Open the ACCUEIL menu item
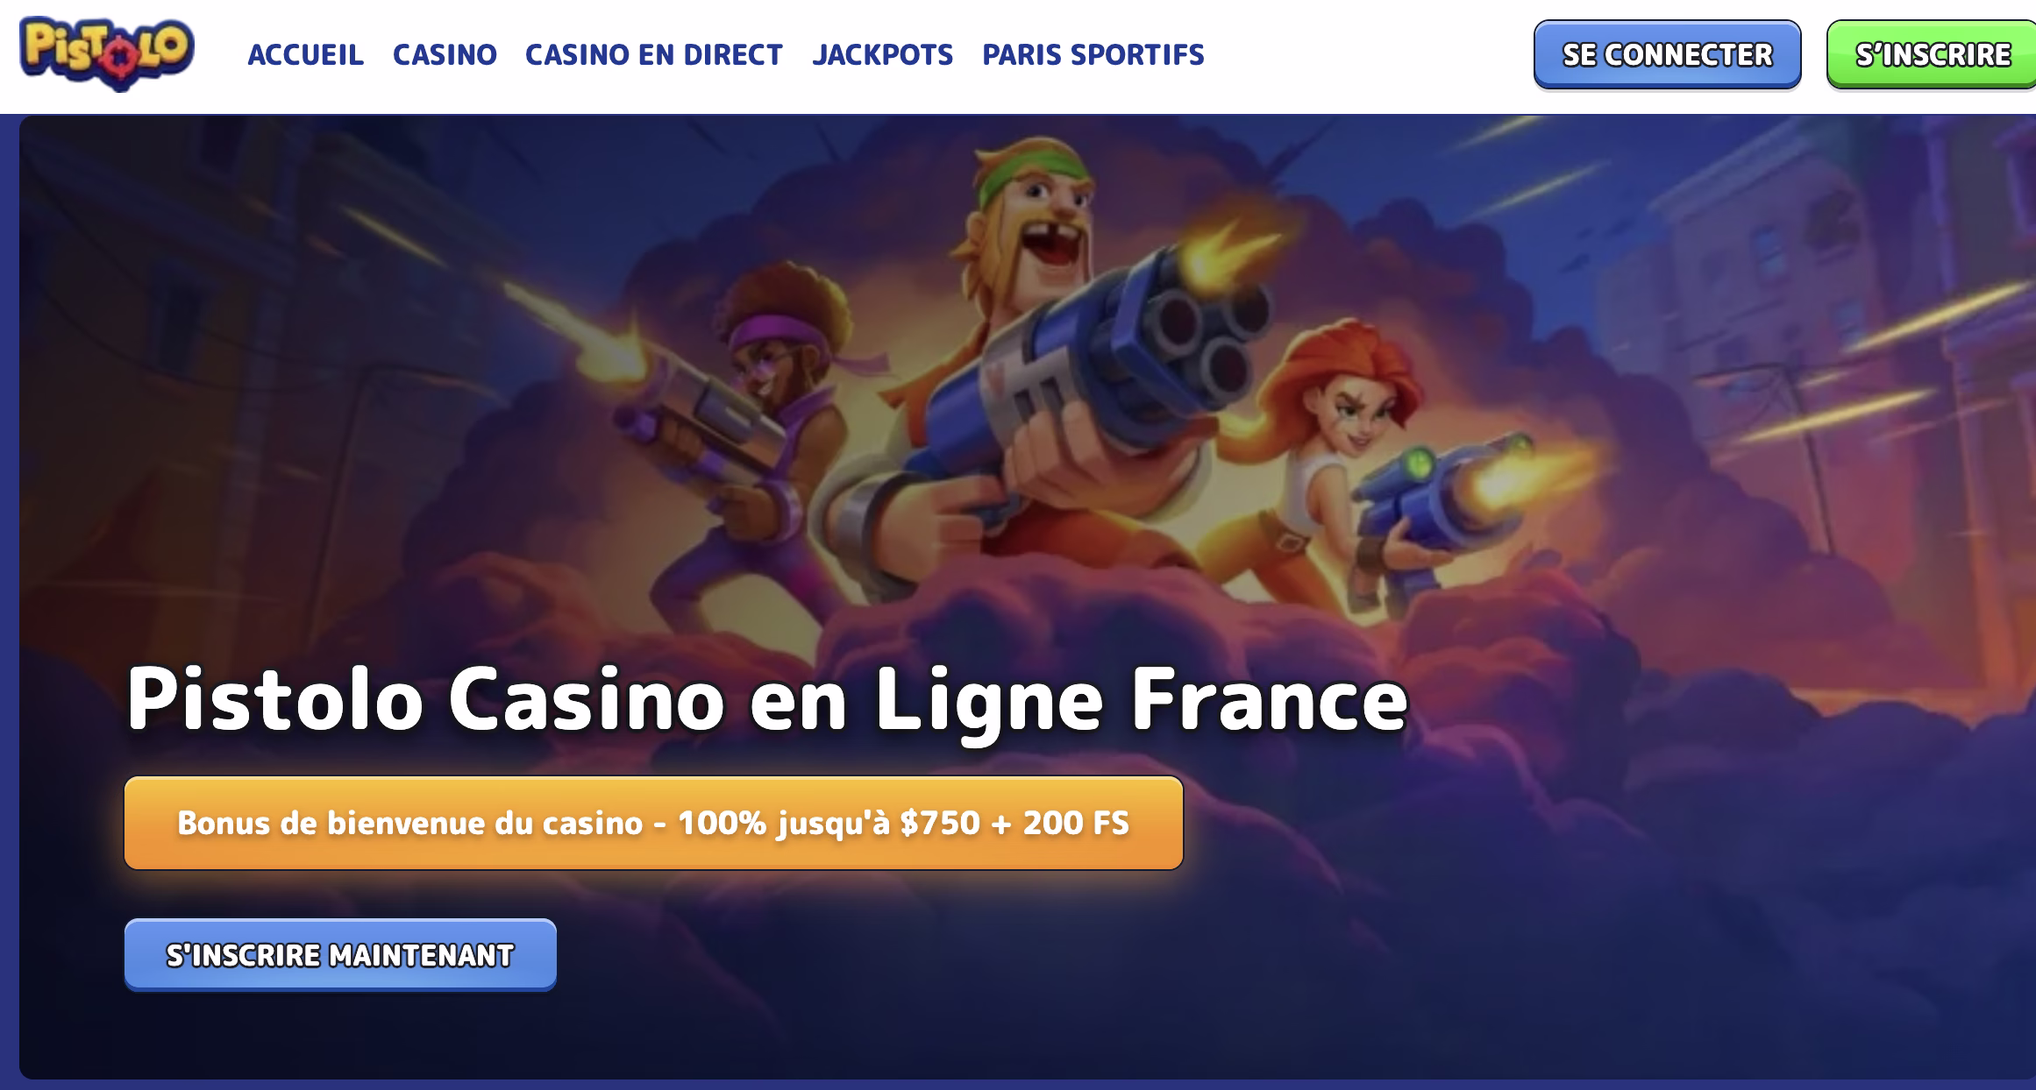2036x1090 pixels. pos(305,55)
